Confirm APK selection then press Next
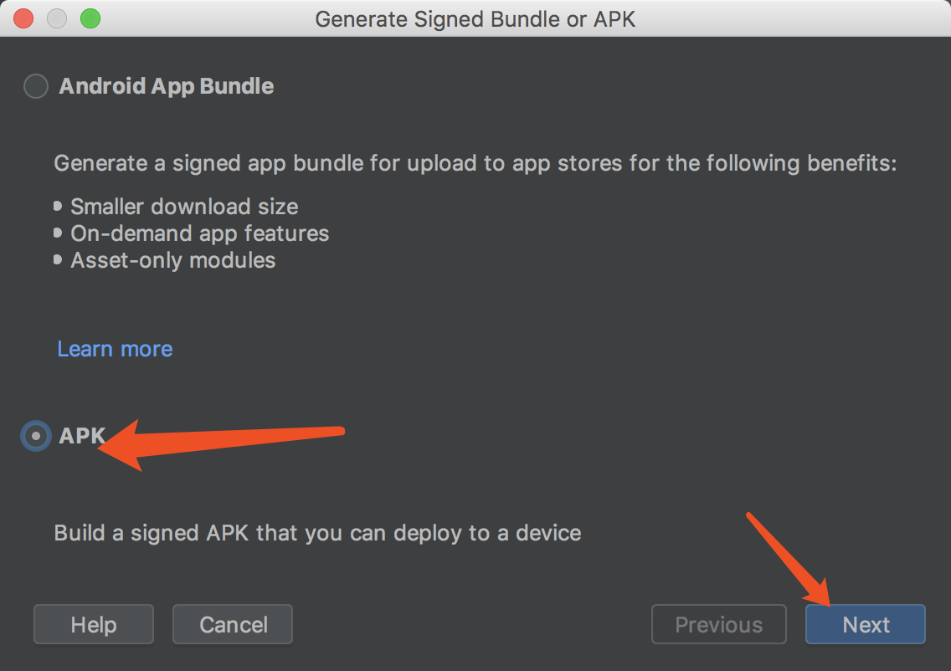This screenshot has width=951, height=671. [x=865, y=623]
